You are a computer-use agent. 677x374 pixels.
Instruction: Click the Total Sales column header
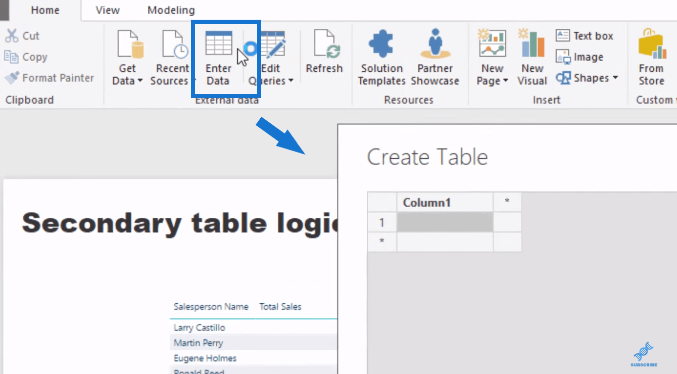[x=280, y=307]
